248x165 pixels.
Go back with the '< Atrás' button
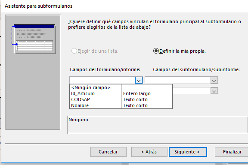coord(149,152)
